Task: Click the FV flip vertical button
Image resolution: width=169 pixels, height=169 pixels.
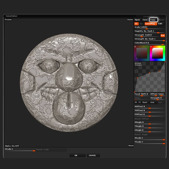Action: click(139, 103)
